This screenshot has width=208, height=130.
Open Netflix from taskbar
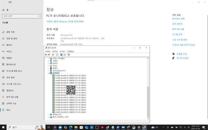97,127
